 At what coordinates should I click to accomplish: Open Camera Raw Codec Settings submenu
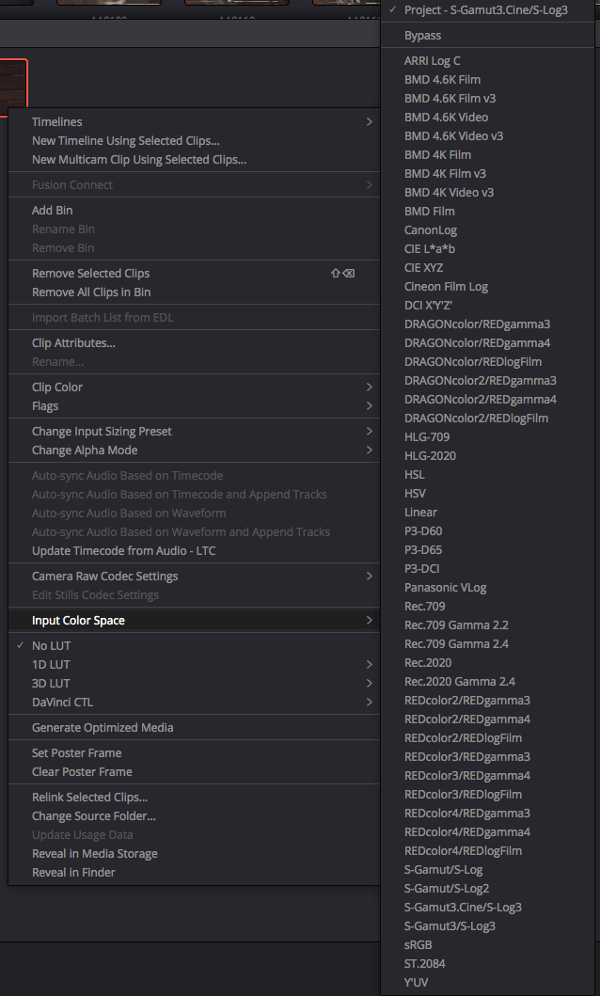(104, 577)
